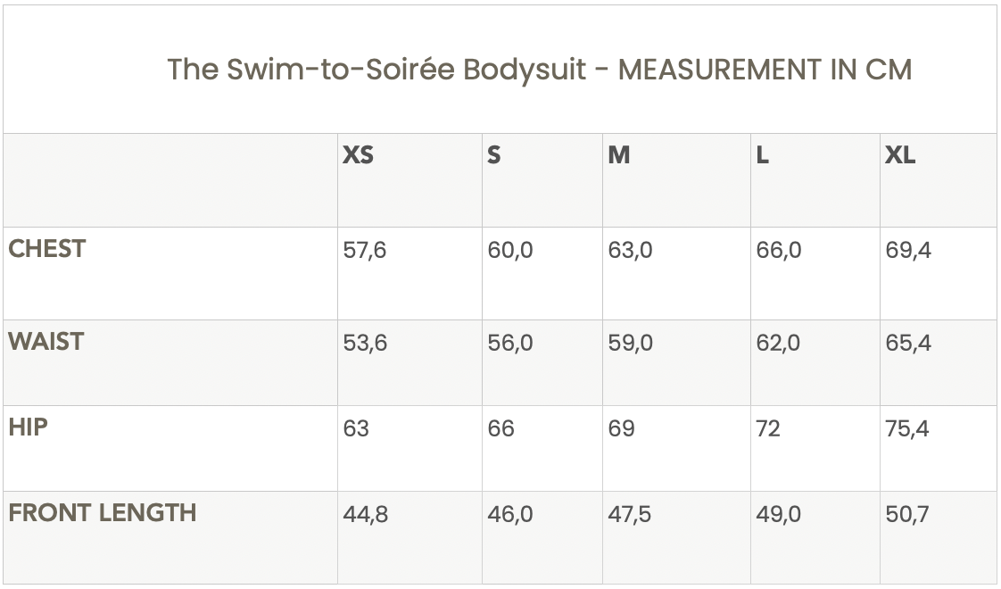
Task: Click the table title 'The Swim-to-Soirée Bodysuit'
Action: click(539, 70)
